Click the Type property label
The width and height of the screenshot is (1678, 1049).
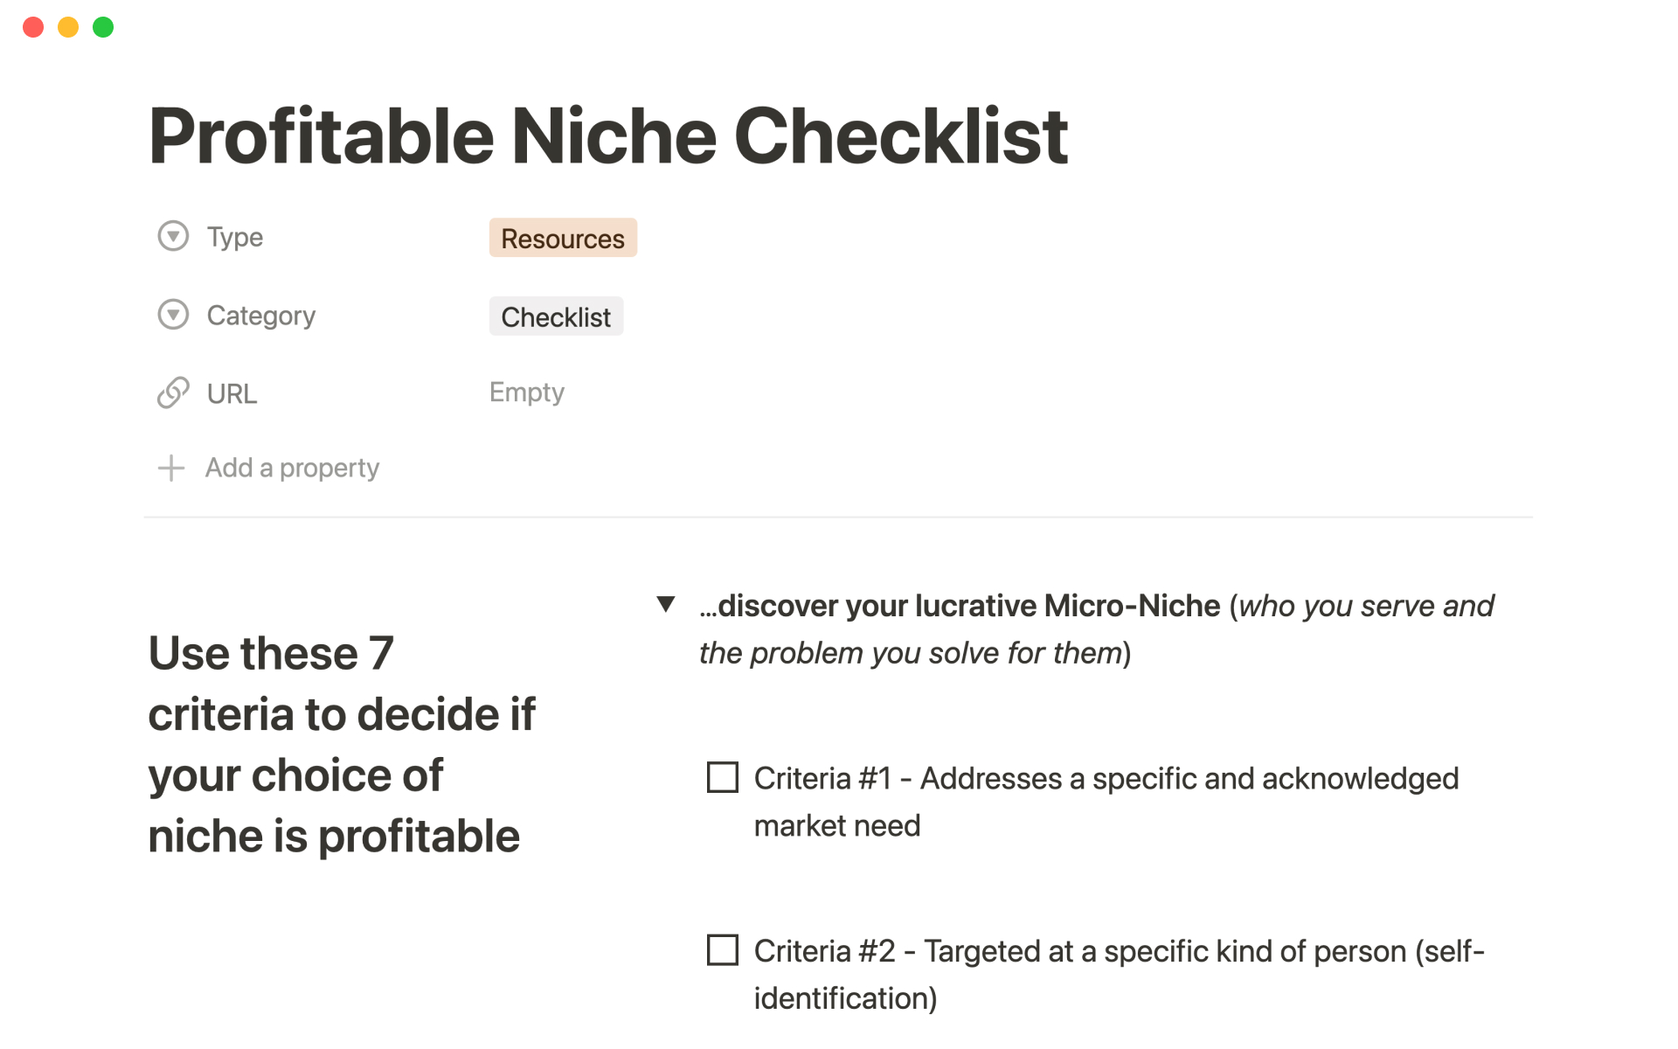click(x=234, y=237)
